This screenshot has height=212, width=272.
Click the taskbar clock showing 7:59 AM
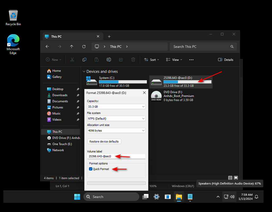[x=246, y=197]
